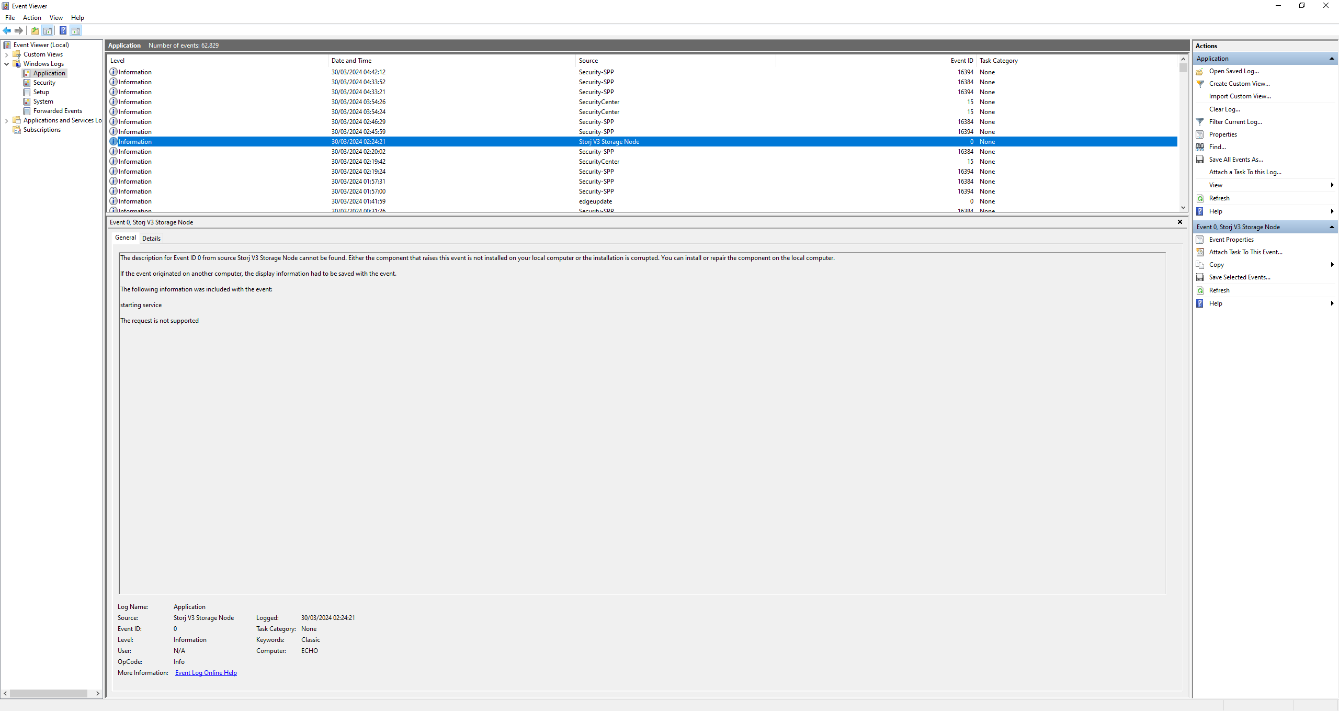Click the left pane horizontal scrollbar
This screenshot has width=1339, height=711.
[48, 693]
